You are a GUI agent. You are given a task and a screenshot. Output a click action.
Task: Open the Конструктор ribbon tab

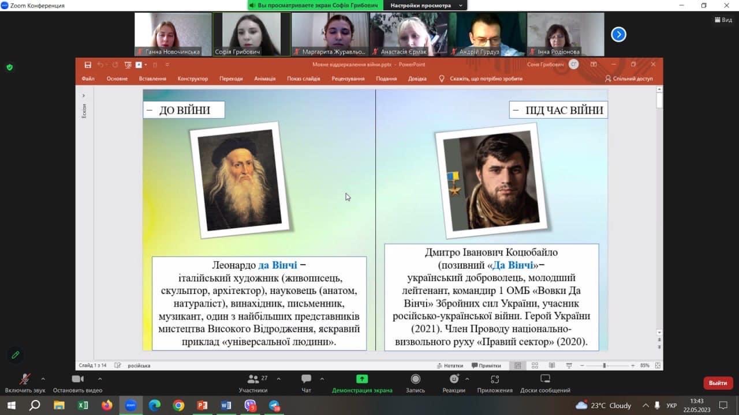[193, 78]
